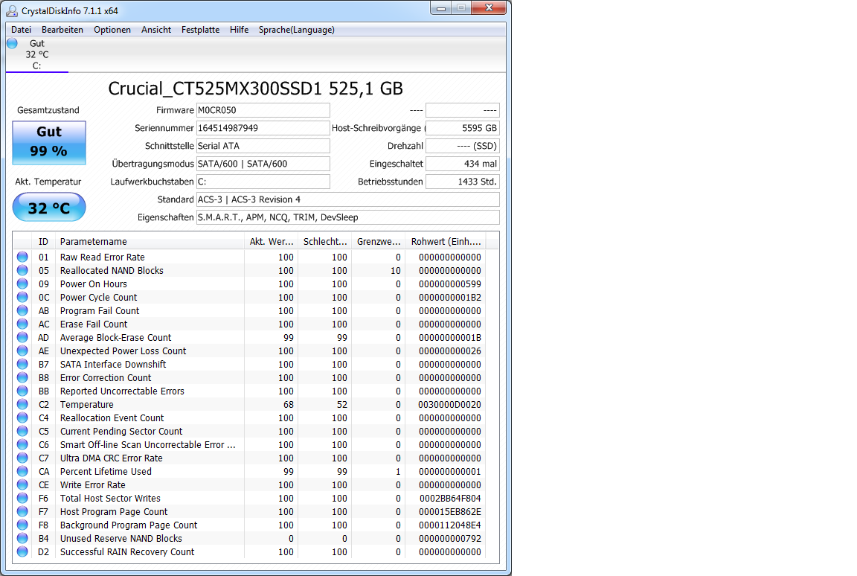Viewport: 857px width, 576px height.
Task: Click the Akt. Wer... column header
Action: (x=271, y=242)
